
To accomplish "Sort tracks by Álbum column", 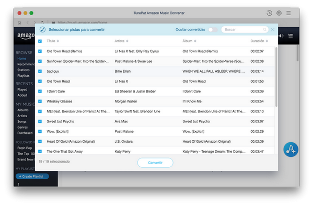I will 189,41.
